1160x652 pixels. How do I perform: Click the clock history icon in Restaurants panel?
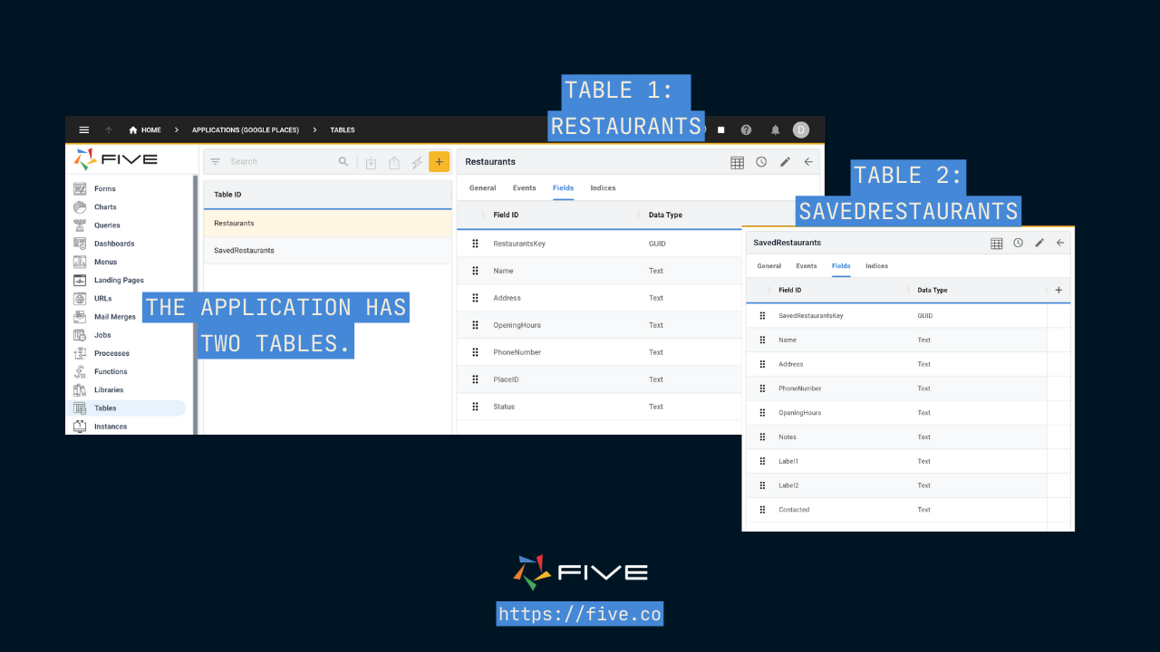[x=761, y=162]
